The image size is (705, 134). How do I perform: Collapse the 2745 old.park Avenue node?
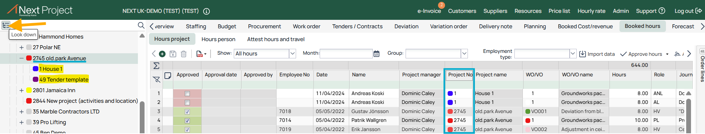coord(21,58)
